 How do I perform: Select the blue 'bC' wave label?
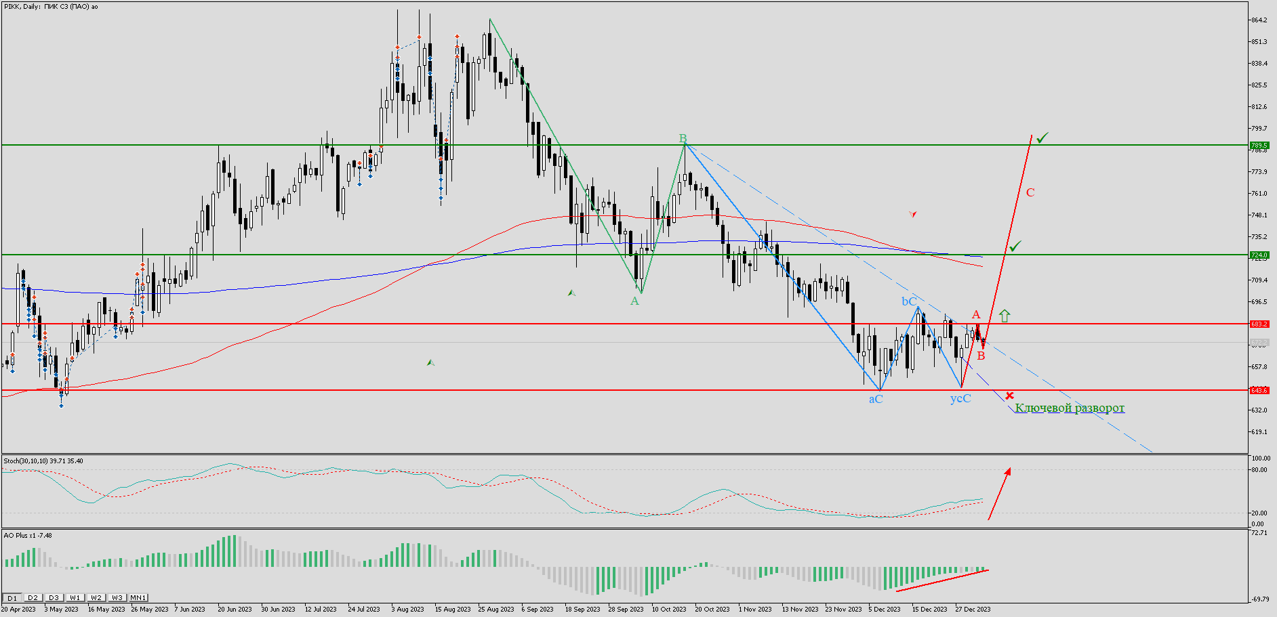point(909,301)
